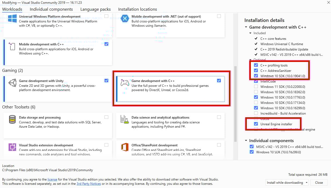Screen dimensions: 331x188
Task: Check Windows 10 SDK (10.0.17134.0)
Action: tap(256, 103)
